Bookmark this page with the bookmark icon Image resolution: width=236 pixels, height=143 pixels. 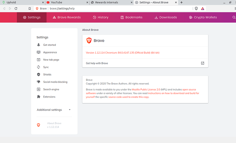pyautogui.click(x=30, y=9)
